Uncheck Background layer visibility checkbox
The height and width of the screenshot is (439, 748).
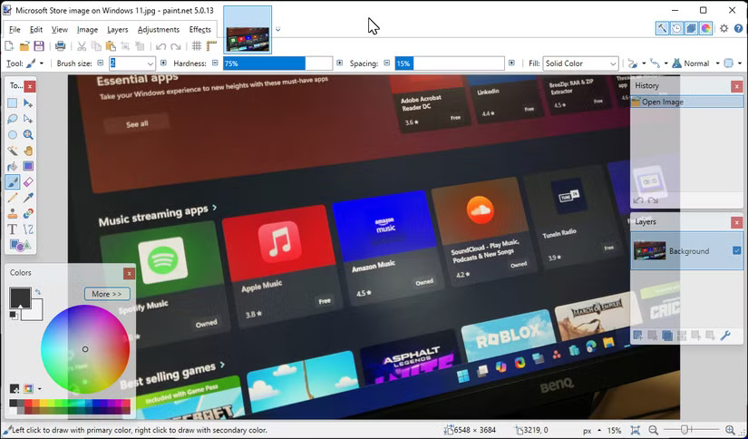click(737, 250)
